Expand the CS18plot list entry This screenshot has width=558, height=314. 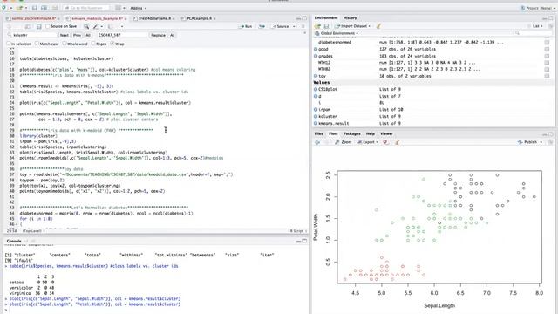pyautogui.click(x=316, y=89)
